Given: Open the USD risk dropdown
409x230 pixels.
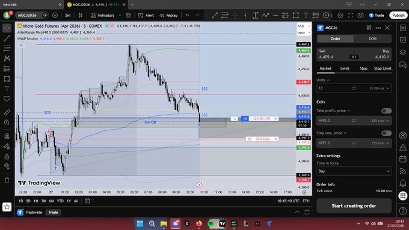Looking at the screenshot, I should click(x=380, y=88).
